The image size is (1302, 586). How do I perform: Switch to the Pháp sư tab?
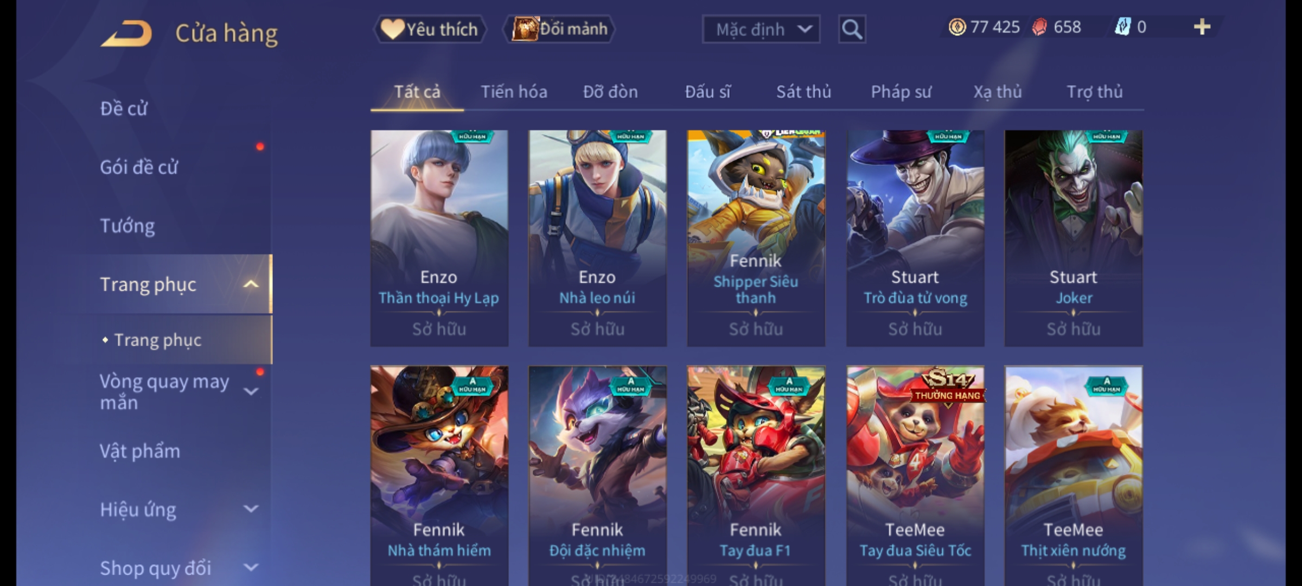click(901, 92)
